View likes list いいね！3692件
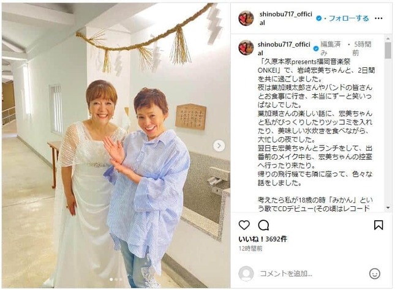The width and height of the screenshot is (395, 290). click(x=263, y=239)
